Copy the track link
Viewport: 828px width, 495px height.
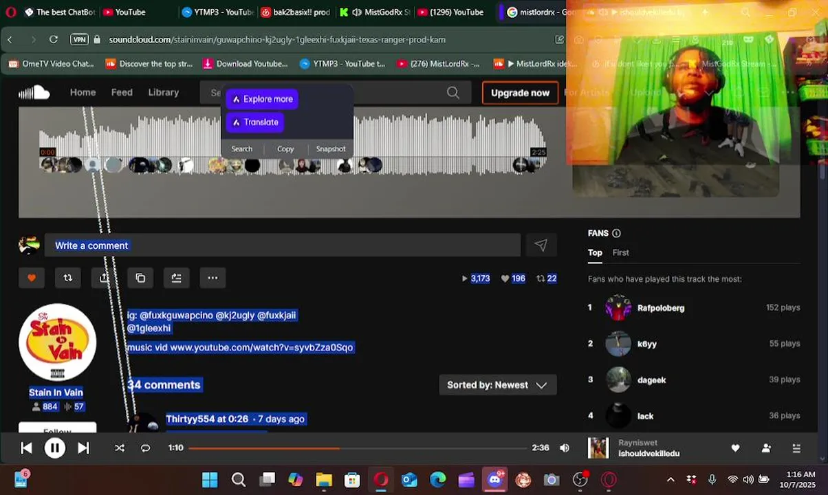pyautogui.click(x=140, y=278)
